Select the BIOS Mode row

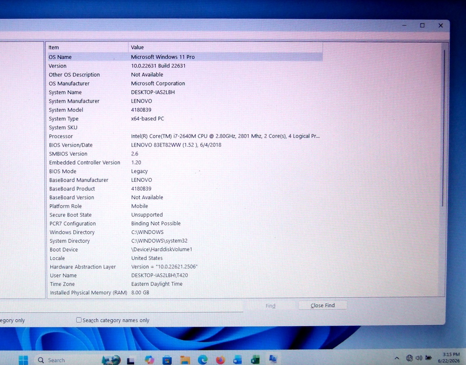coord(185,171)
